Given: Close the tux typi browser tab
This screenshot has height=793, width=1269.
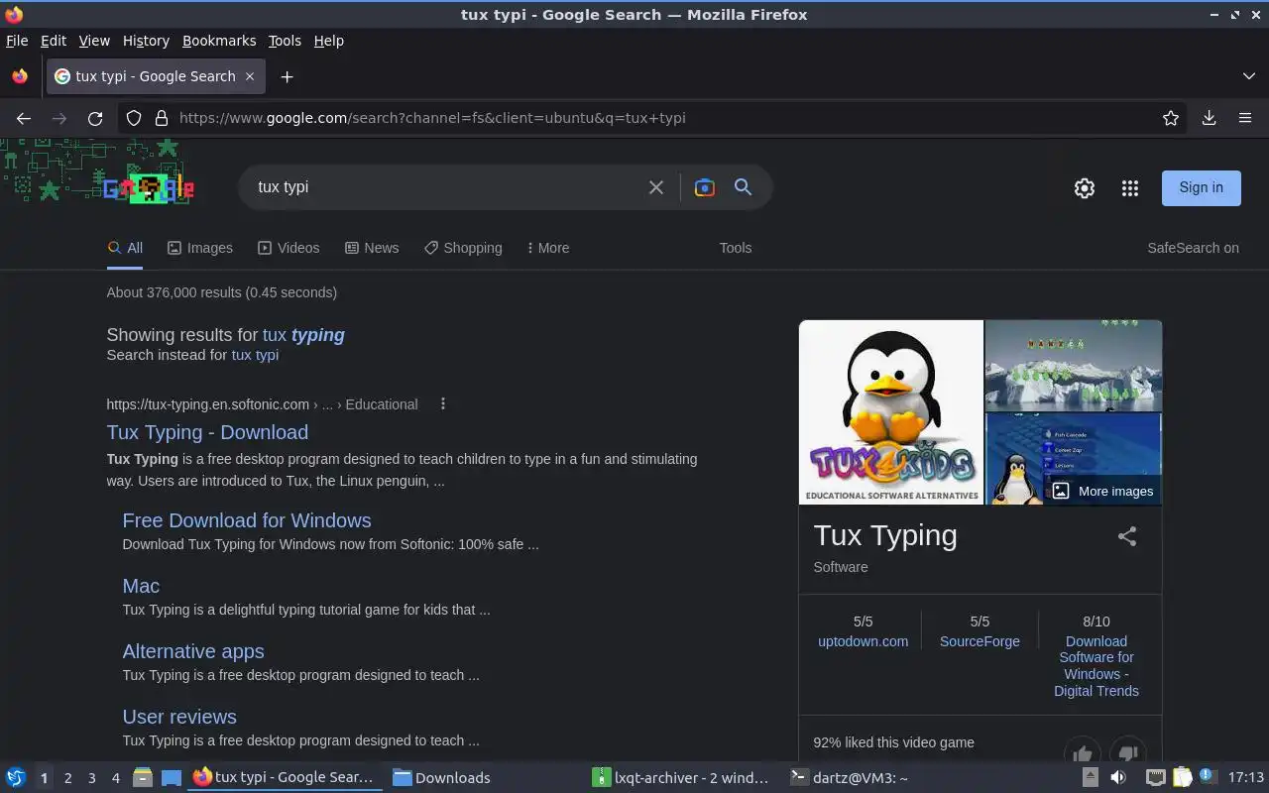Looking at the screenshot, I should click(x=250, y=76).
